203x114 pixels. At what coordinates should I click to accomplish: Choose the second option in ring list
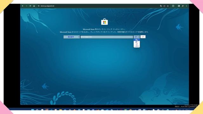(x=137, y=42)
